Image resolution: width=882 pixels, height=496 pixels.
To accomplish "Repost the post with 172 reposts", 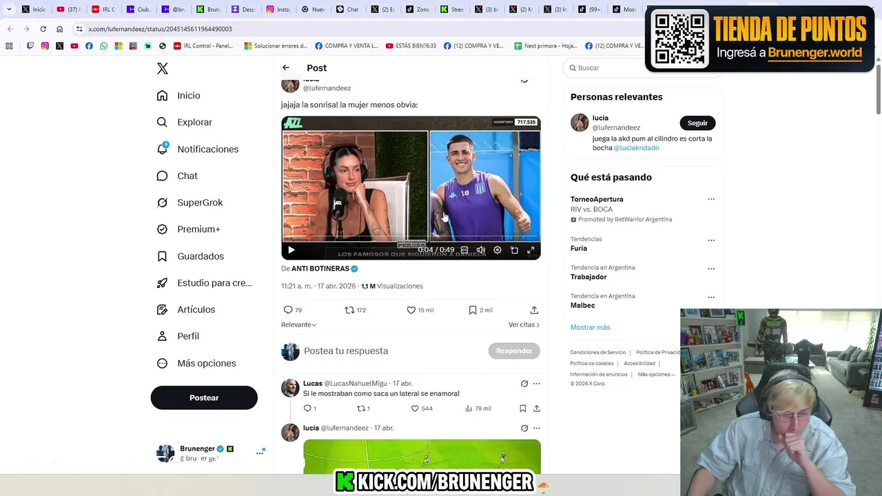I will point(355,310).
